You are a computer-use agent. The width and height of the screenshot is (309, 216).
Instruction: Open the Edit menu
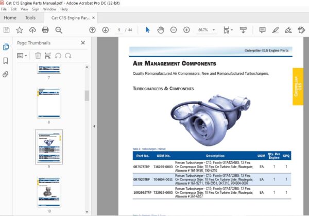click(13, 9)
